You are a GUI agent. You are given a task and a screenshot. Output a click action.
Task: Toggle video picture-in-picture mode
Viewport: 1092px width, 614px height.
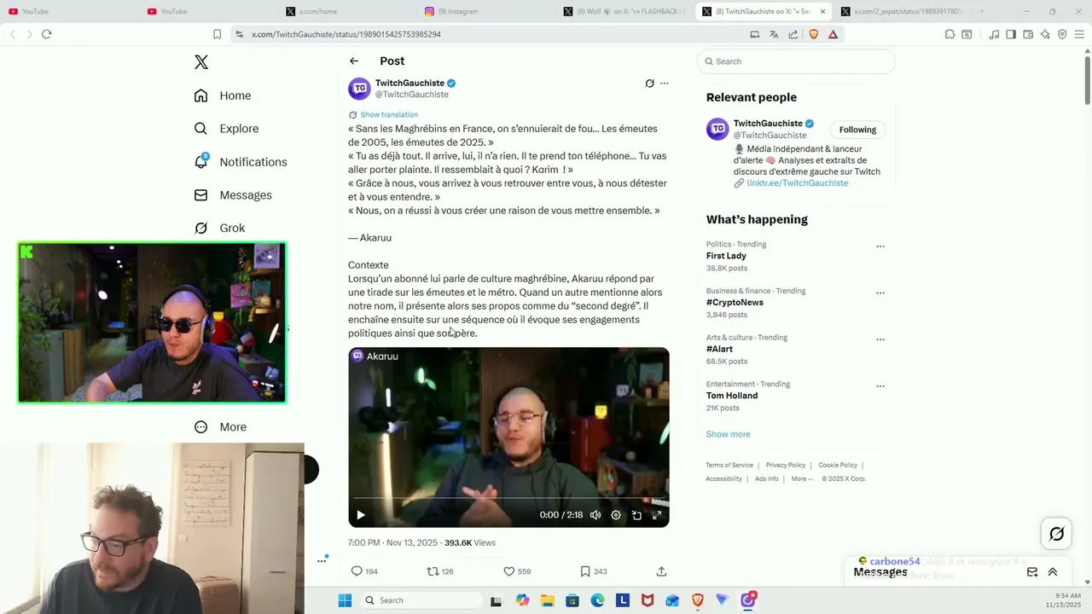tap(636, 515)
